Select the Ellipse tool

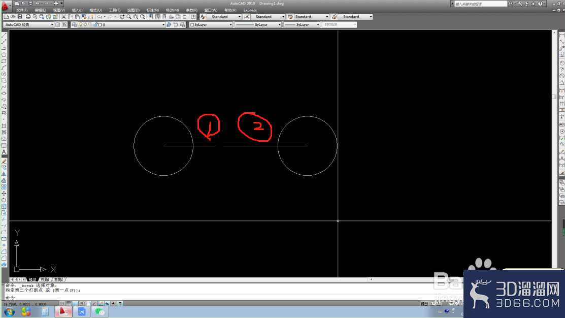(4, 93)
